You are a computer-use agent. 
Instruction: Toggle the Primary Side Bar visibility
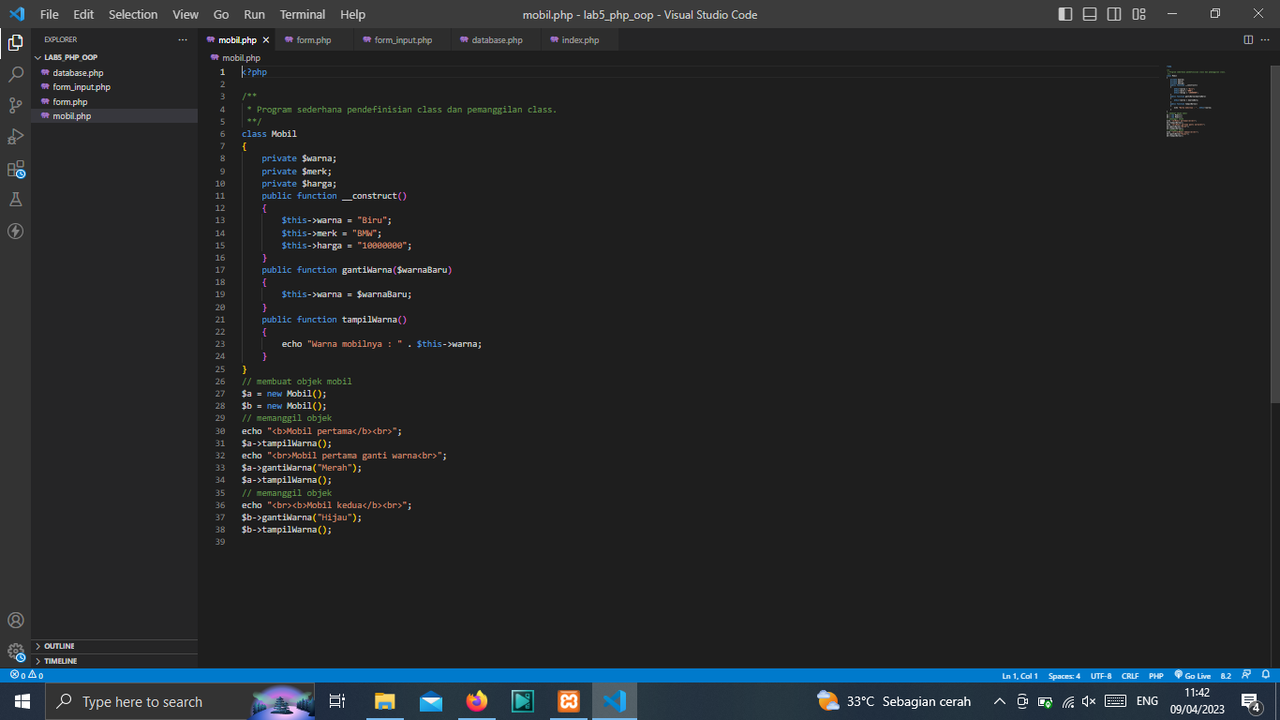click(x=1065, y=14)
